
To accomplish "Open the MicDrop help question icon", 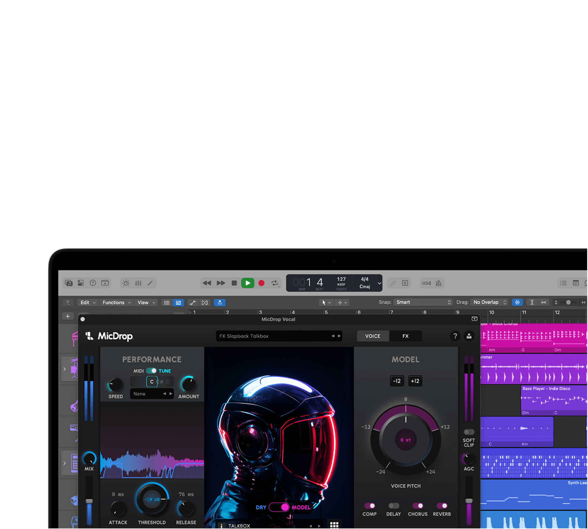I will tap(455, 336).
